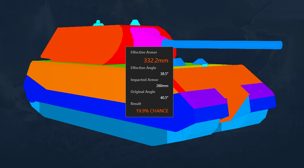Click the 19.9% CHANCE result text
The height and width of the screenshot is (168, 304).
click(152, 111)
